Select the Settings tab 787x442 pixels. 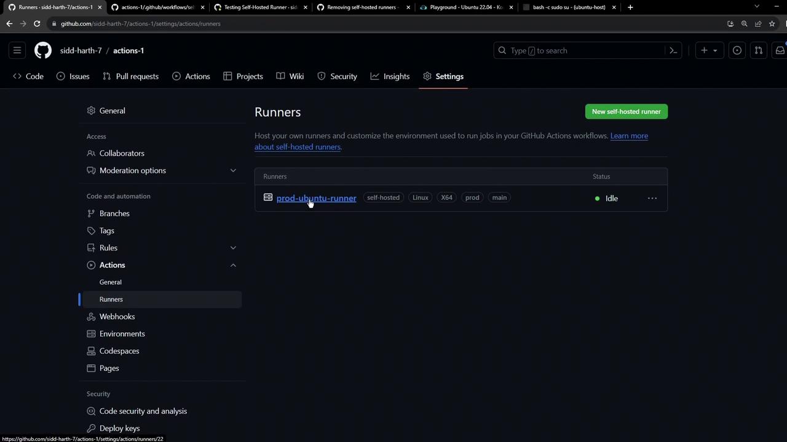coord(443,76)
